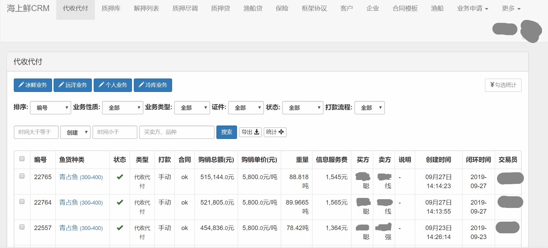The image size is (548, 248).
Task: Switch to the 质押库 nav tab
Action: (x=111, y=8)
